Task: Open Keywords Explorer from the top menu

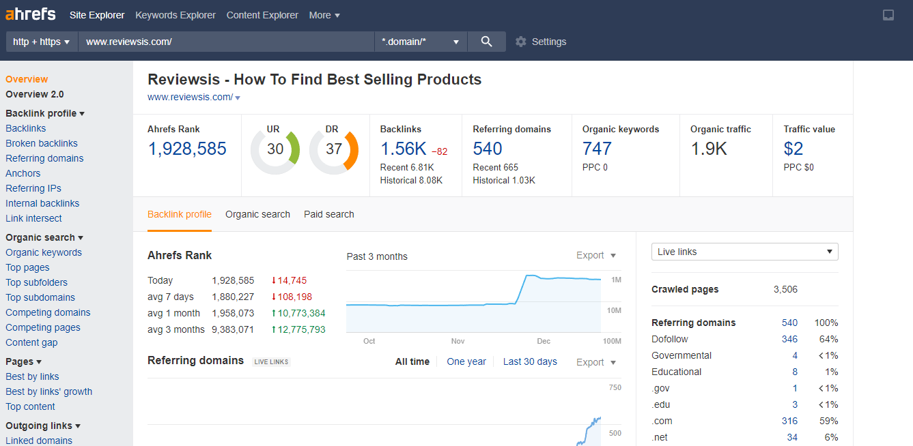Action: point(175,15)
